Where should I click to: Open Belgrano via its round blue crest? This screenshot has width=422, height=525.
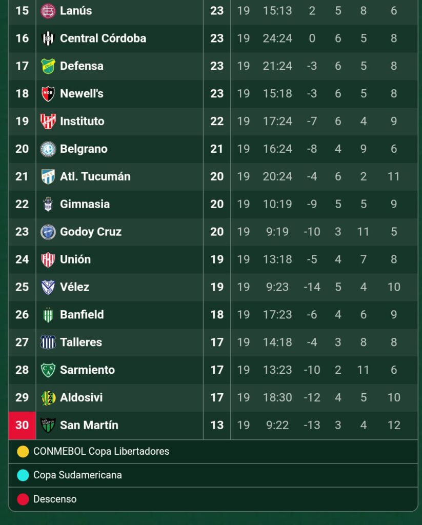[48, 149]
